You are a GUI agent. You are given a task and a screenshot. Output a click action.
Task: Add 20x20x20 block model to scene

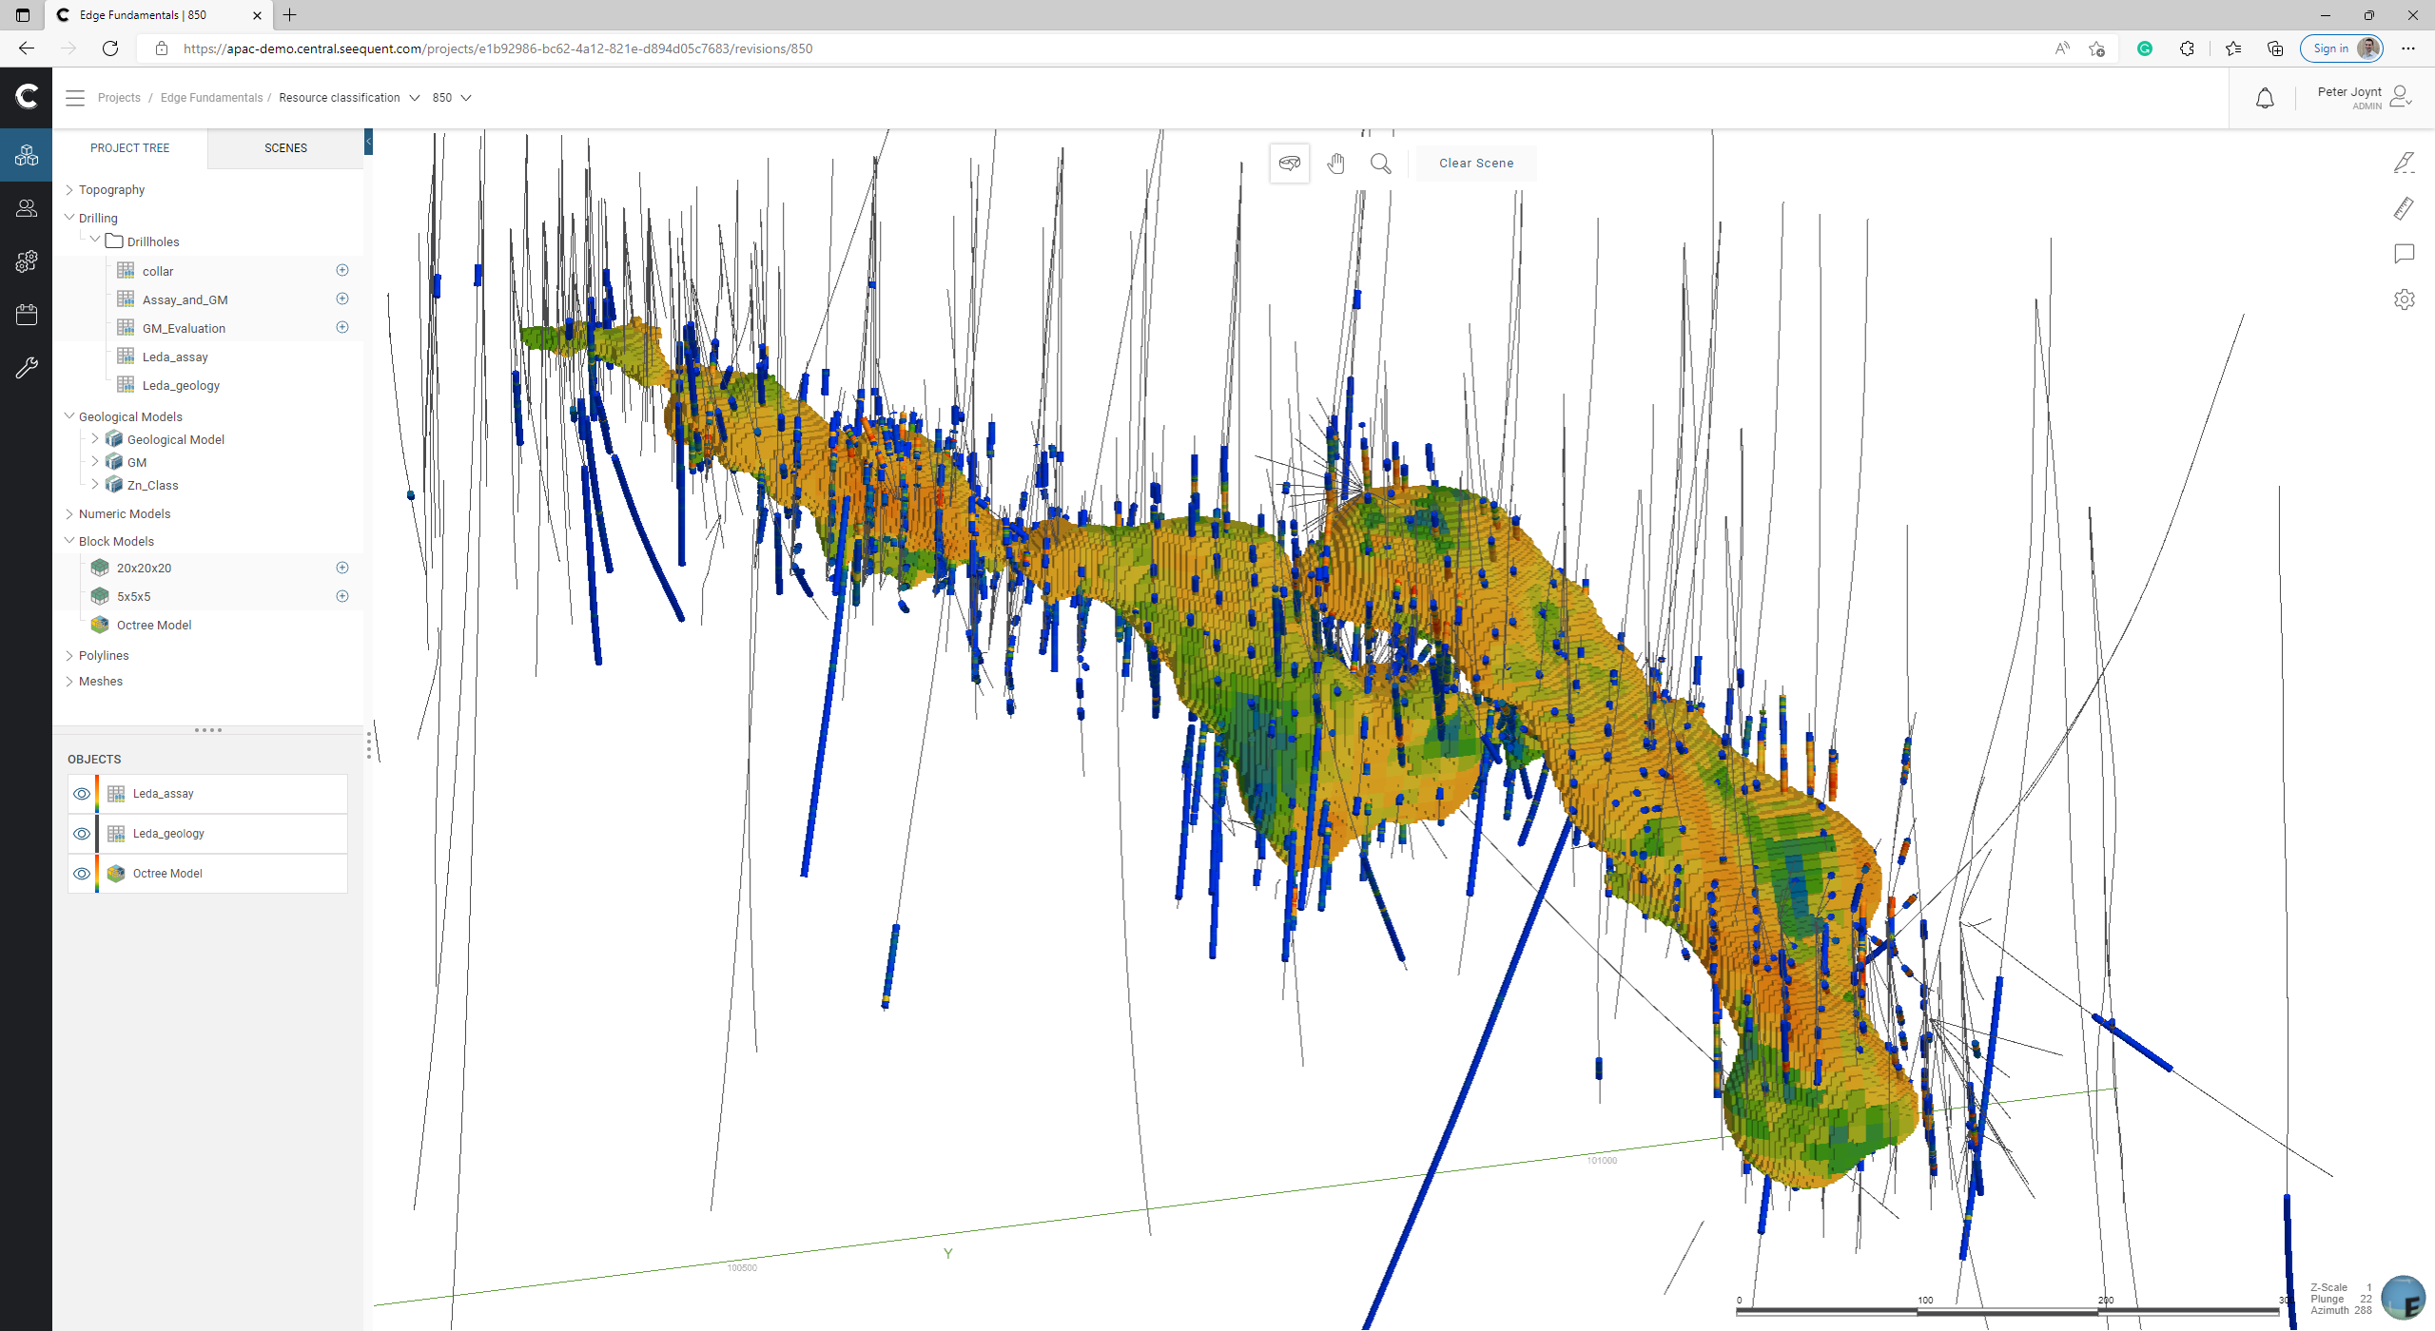pyautogui.click(x=342, y=568)
